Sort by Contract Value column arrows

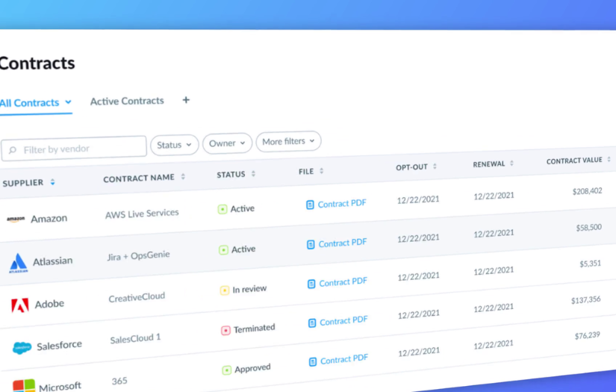609,159
